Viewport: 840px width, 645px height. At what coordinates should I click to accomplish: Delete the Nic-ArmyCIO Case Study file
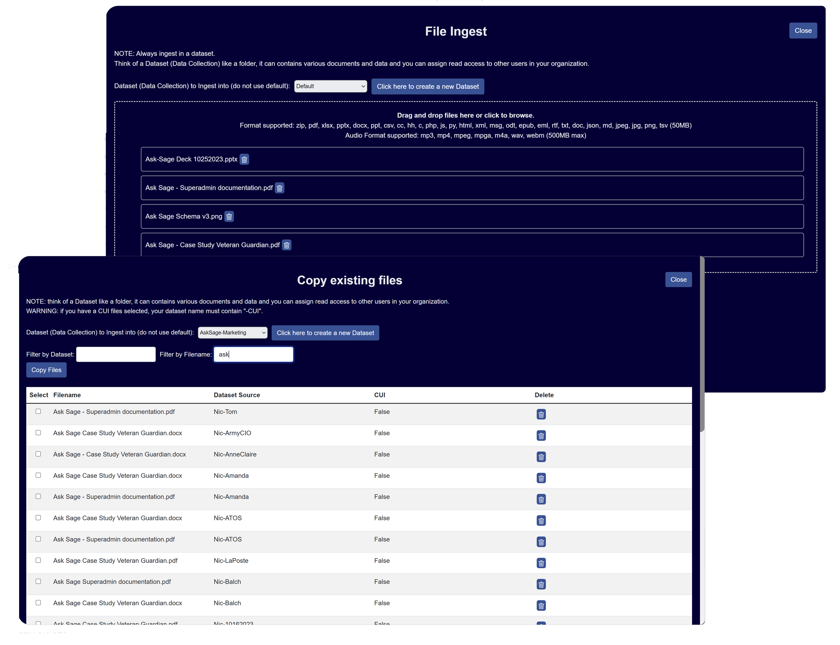(x=541, y=435)
